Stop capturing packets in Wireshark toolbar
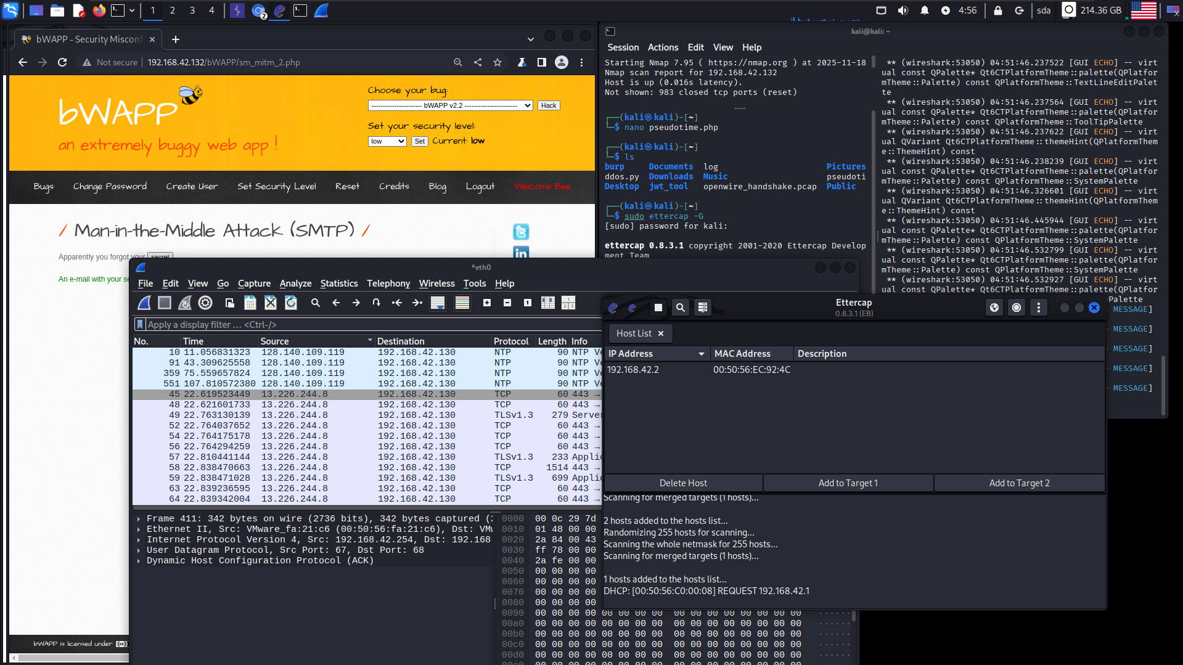 (x=164, y=303)
